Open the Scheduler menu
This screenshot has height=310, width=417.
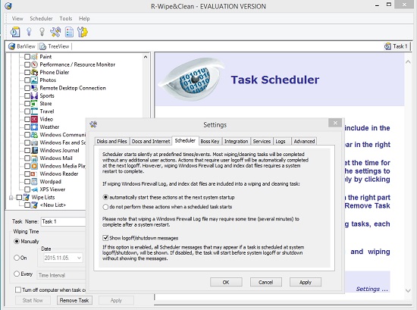click(41, 19)
